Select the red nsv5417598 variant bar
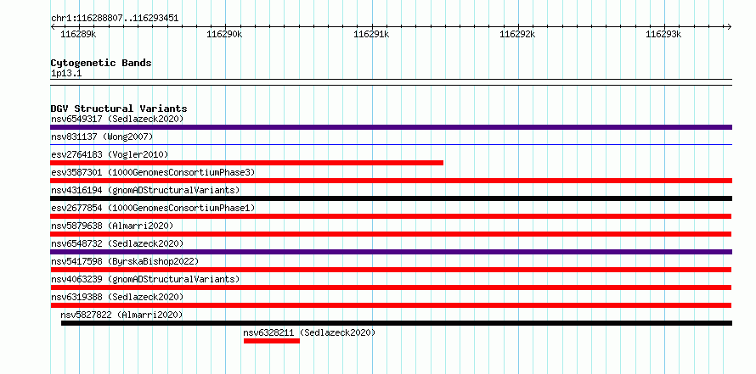The image size is (756, 374). (x=391, y=270)
